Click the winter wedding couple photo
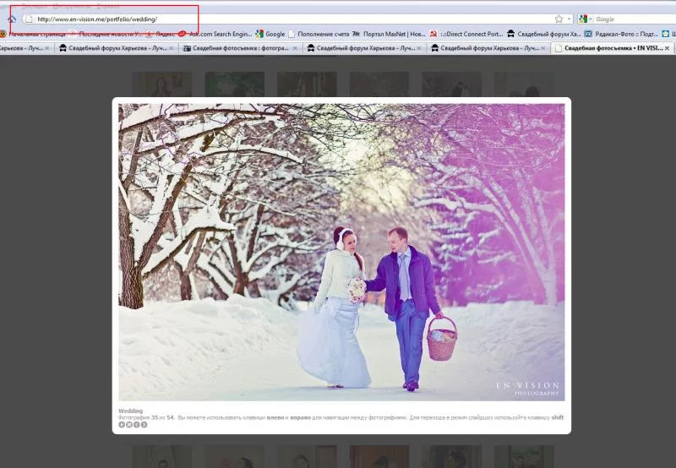Image resolution: width=676 pixels, height=468 pixels. coord(341,252)
